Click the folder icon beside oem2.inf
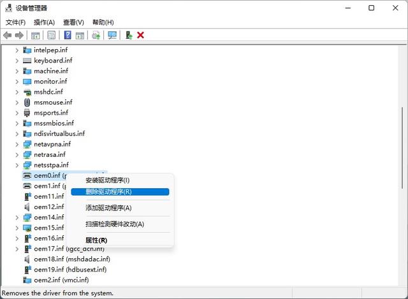 [x=27, y=280]
